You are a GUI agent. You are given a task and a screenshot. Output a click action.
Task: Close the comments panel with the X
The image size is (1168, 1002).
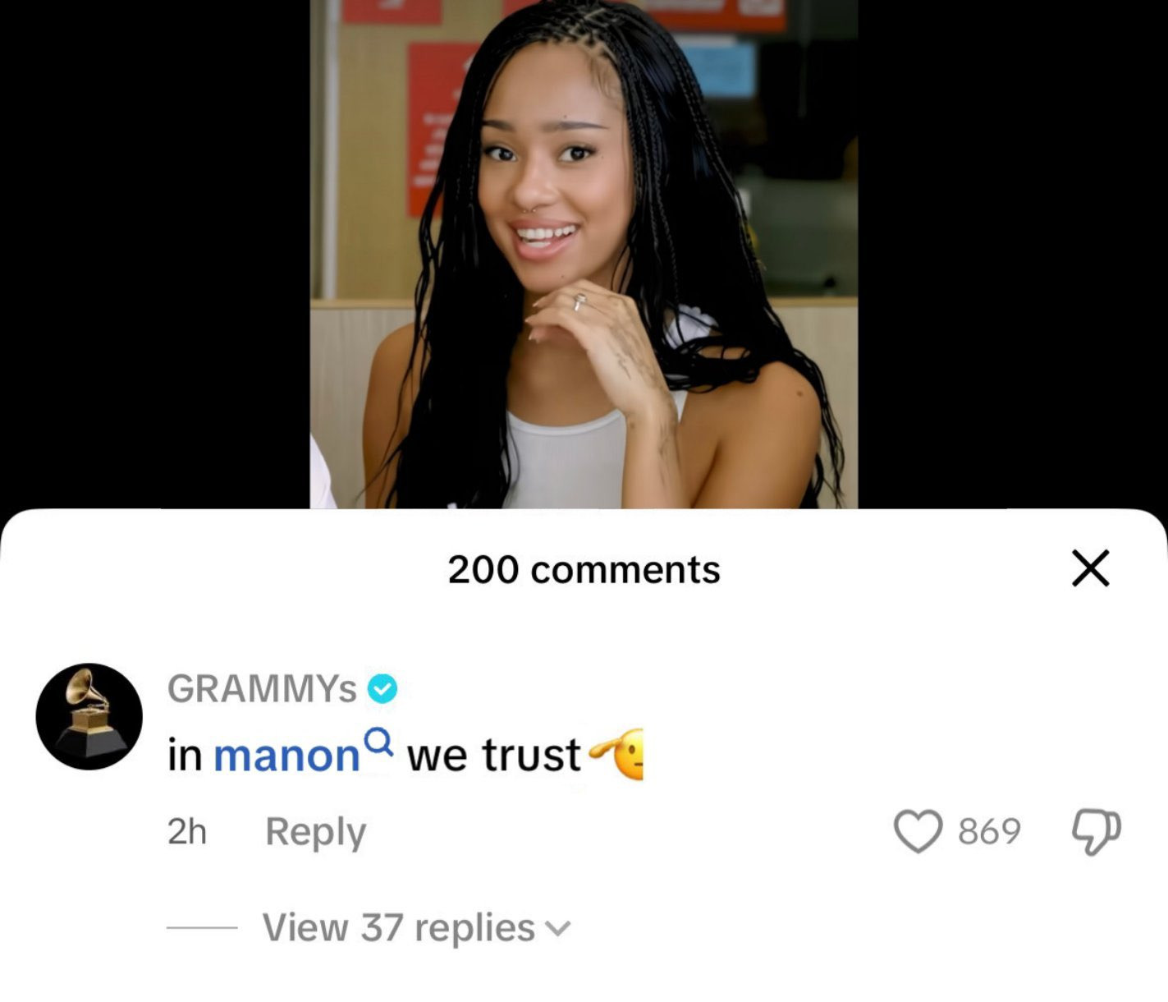[1091, 568]
